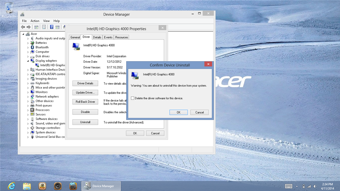Viewport: 340px width, 191px height.
Task: Click the Uninstall button in Properties
Action: pyautogui.click(x=85, y=122)
